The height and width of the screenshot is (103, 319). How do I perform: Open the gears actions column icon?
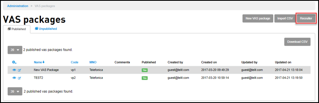[14, 62]
